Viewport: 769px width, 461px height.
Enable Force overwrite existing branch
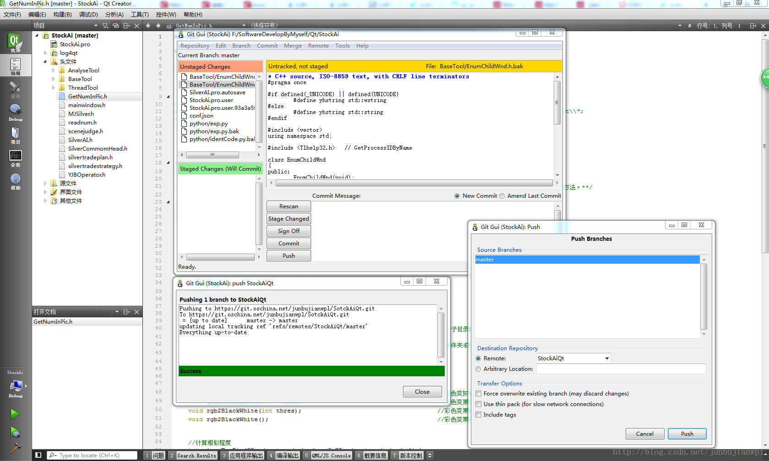coord(479,394)
